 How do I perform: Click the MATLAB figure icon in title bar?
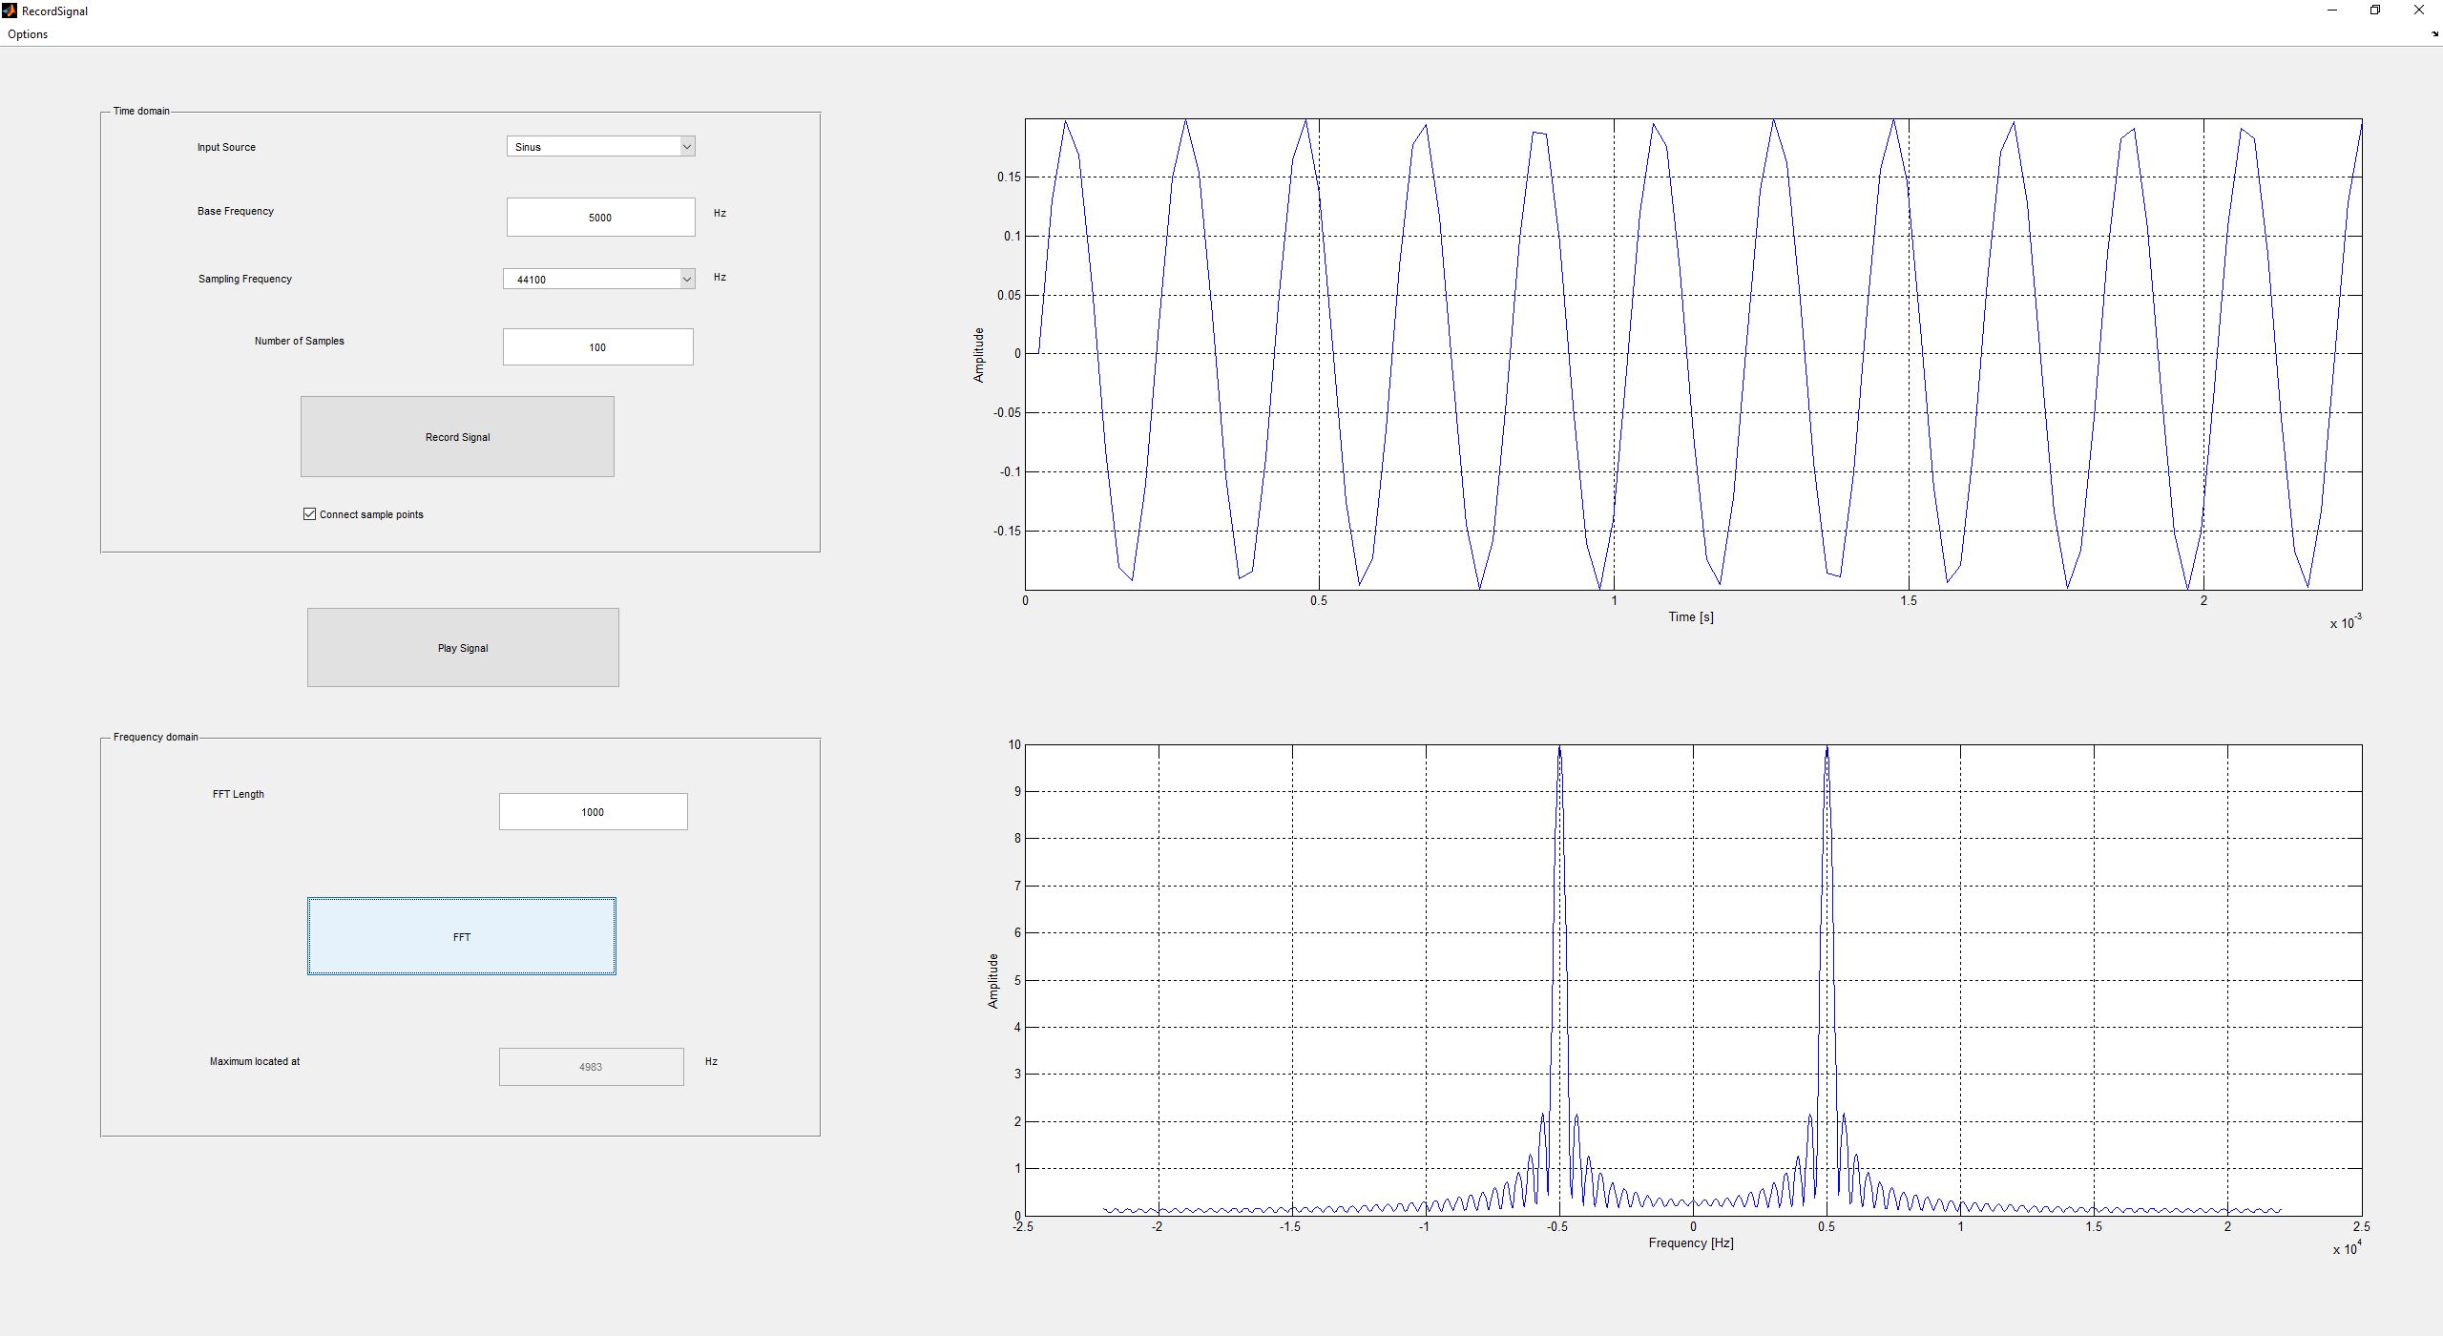(10, 10)
